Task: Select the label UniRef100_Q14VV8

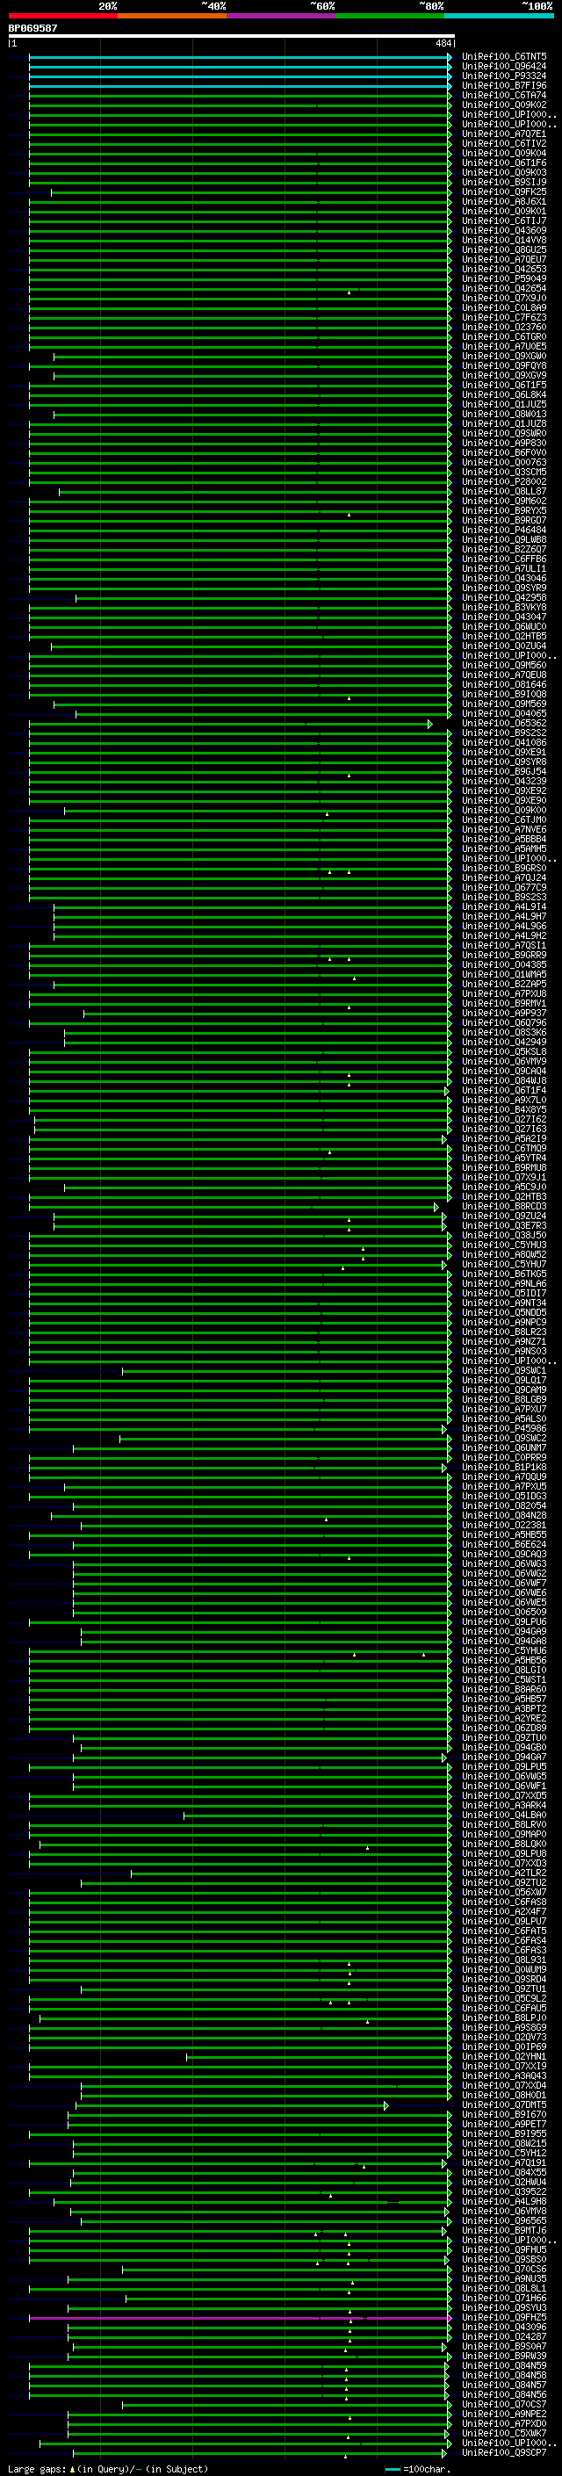Action: (504, 241)
